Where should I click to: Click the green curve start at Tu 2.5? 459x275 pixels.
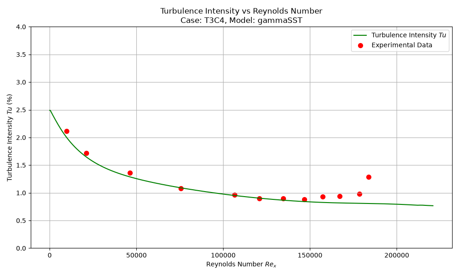click(x=50, y=110)
